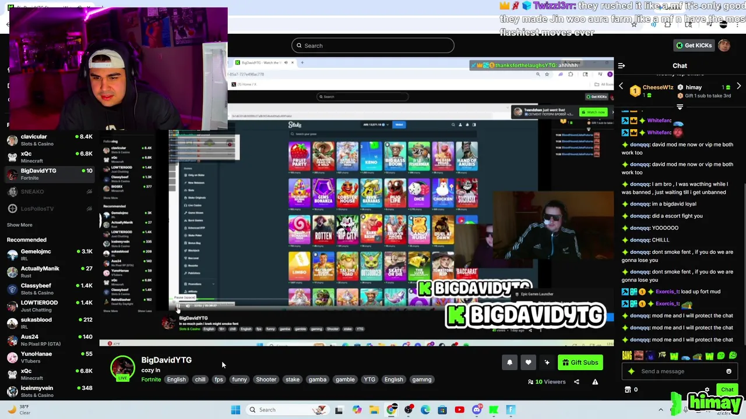
Task: Click the Send a message field
Action: (680, 371)
